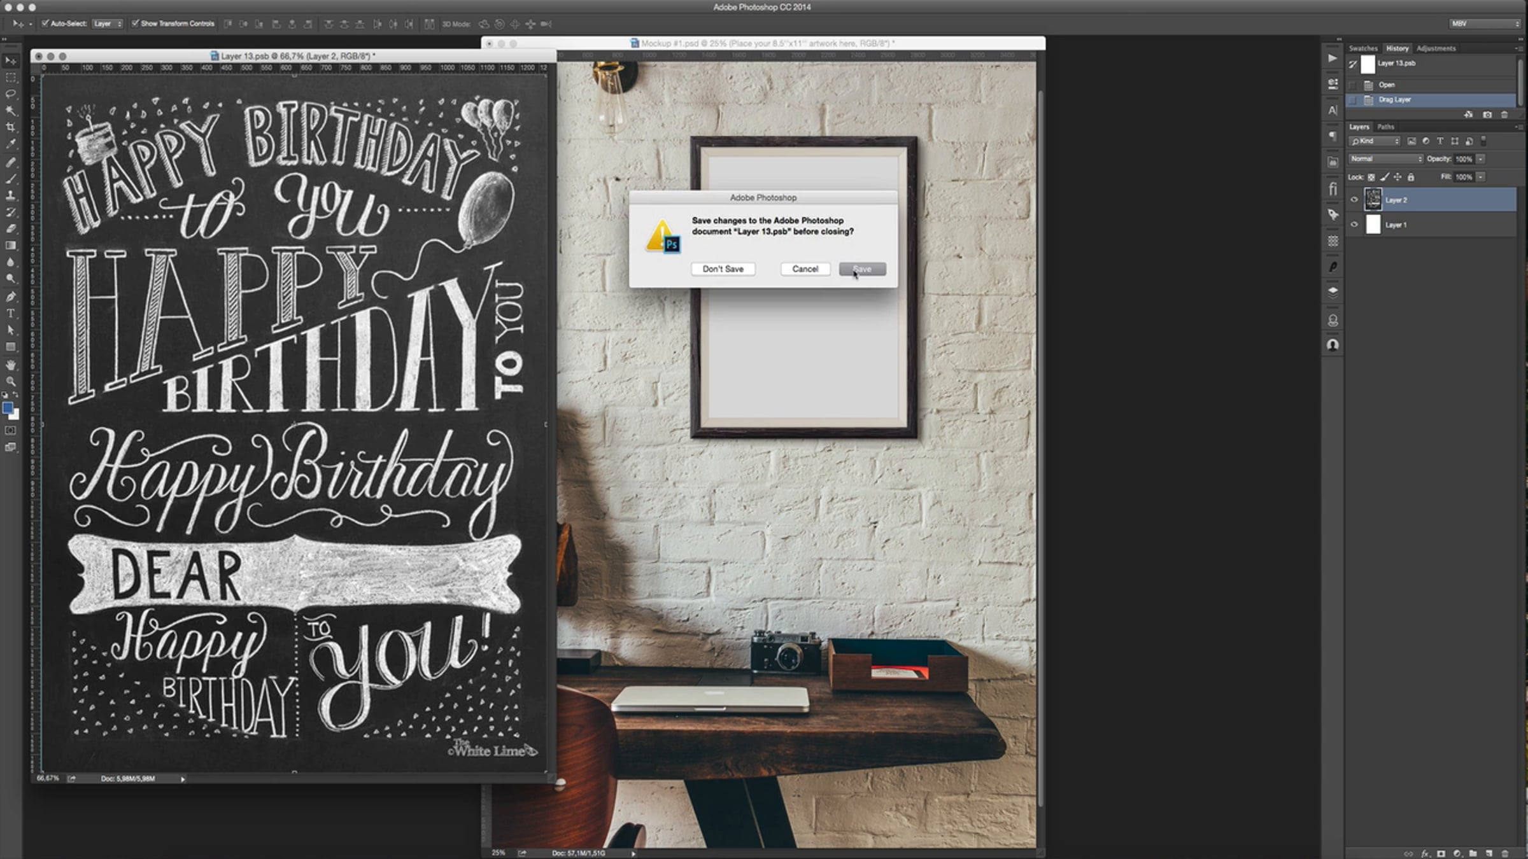Select the Gradient tool
Viewport: 1528px width, 859px height.
point(11,246)
